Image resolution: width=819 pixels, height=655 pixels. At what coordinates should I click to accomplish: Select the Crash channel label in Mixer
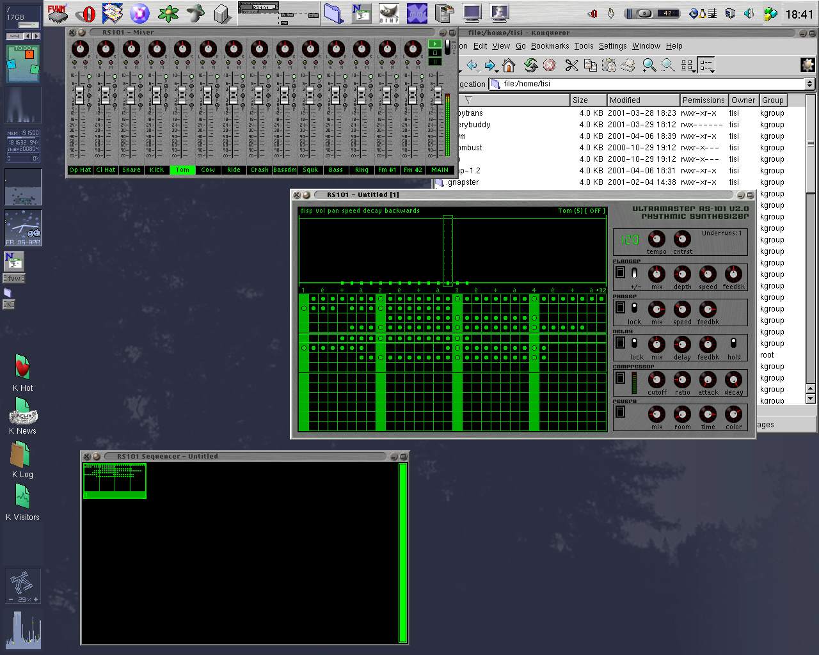click(259, 170)
